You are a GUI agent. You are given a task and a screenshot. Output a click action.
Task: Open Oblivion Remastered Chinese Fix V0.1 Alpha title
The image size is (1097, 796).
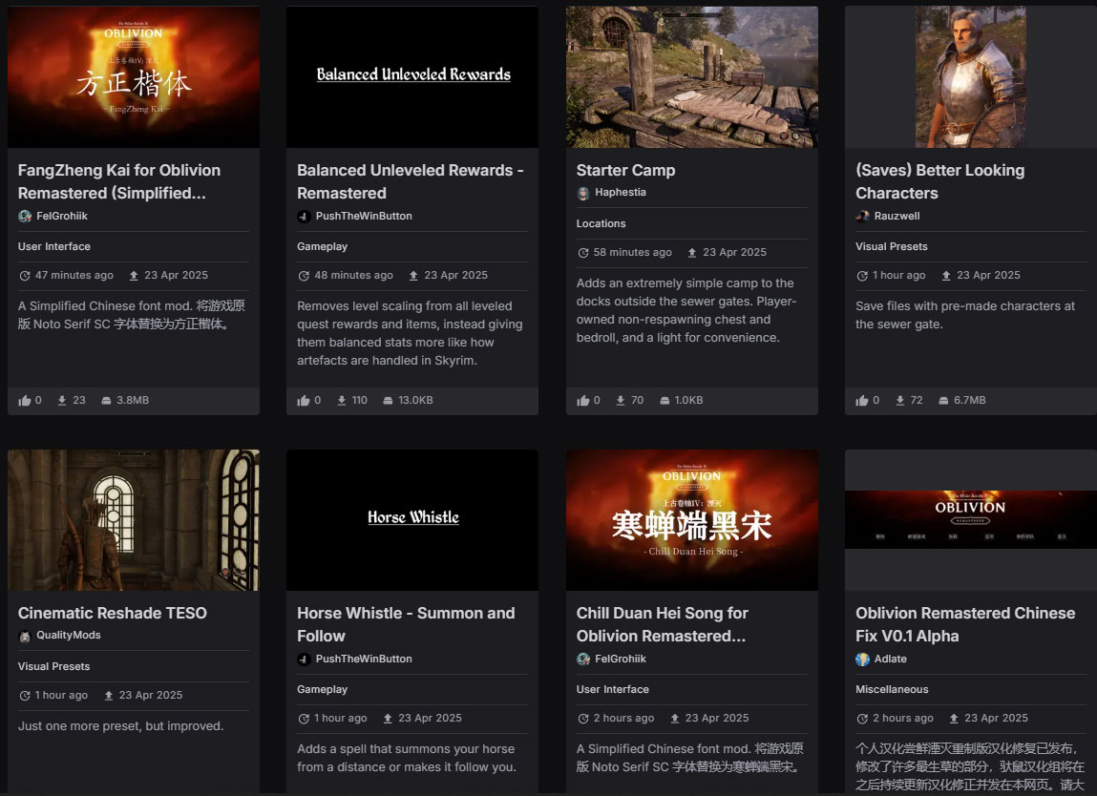click(x=965, y=624)
